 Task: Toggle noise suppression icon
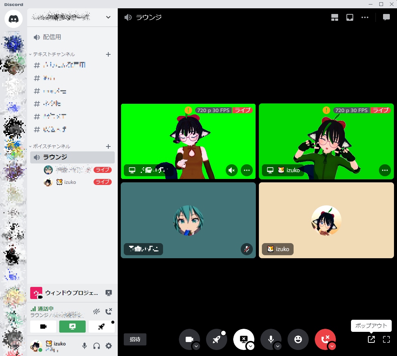[x=97, y=311]
